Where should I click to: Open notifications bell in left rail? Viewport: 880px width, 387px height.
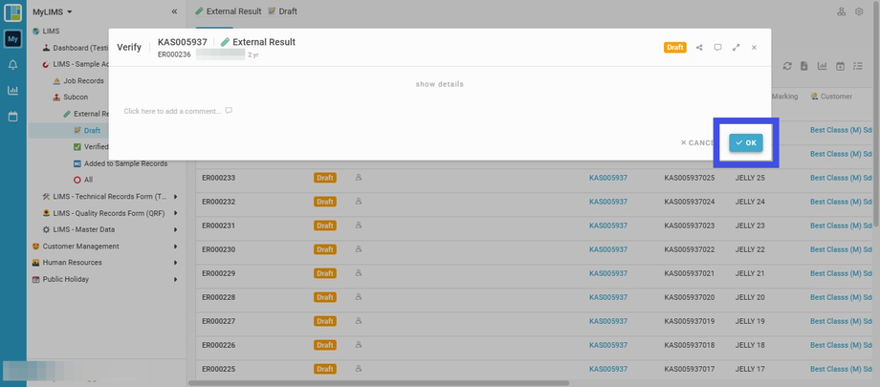pyautogui.click(x=12, y=65)
